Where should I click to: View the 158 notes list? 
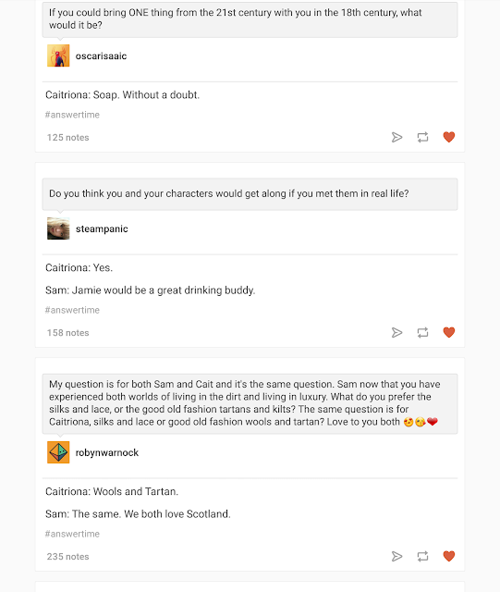tap(67, 333)
